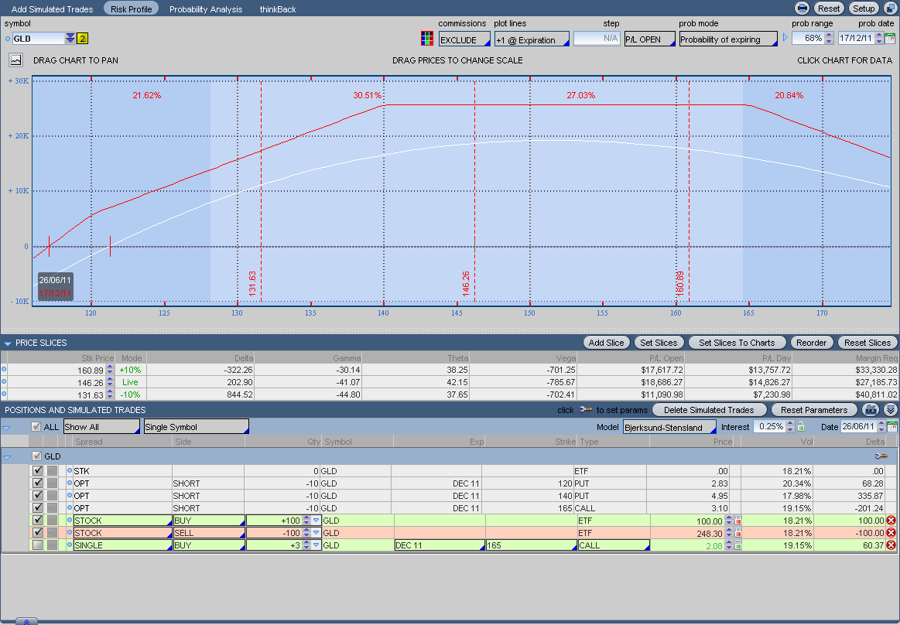Delete the simulated STOCK SELL row

coord(891,533)
